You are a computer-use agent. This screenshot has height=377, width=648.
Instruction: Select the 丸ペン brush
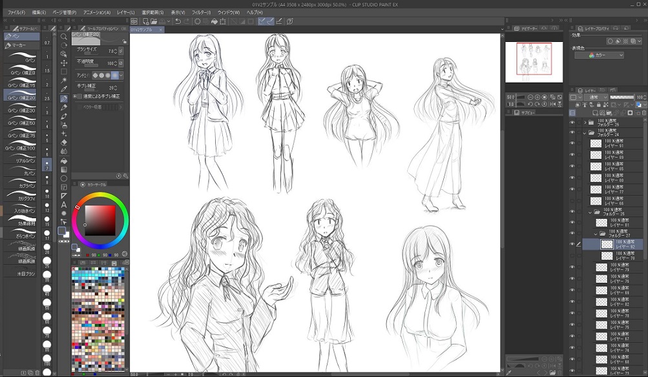pyautogui.click(x=21, y=171)
